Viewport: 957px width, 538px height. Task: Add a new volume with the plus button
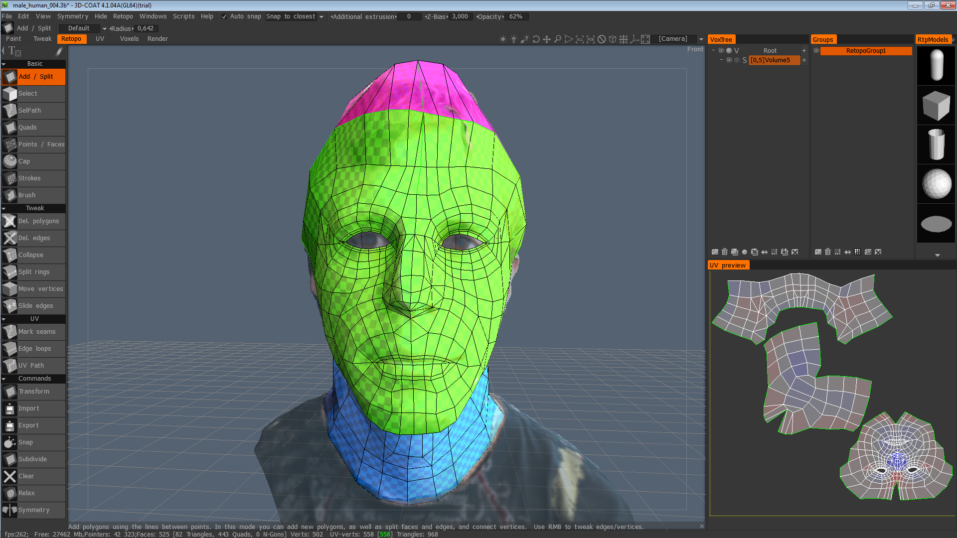pos(804,50)
